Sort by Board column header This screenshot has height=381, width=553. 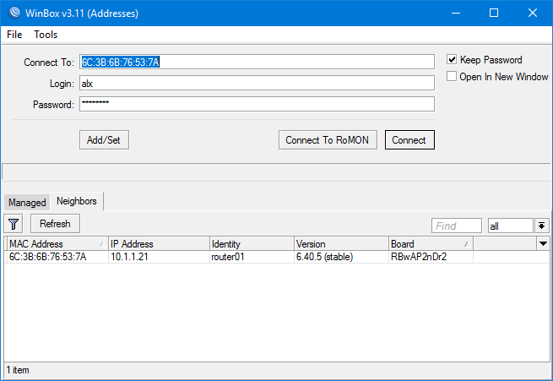click(x=431, y=244)
